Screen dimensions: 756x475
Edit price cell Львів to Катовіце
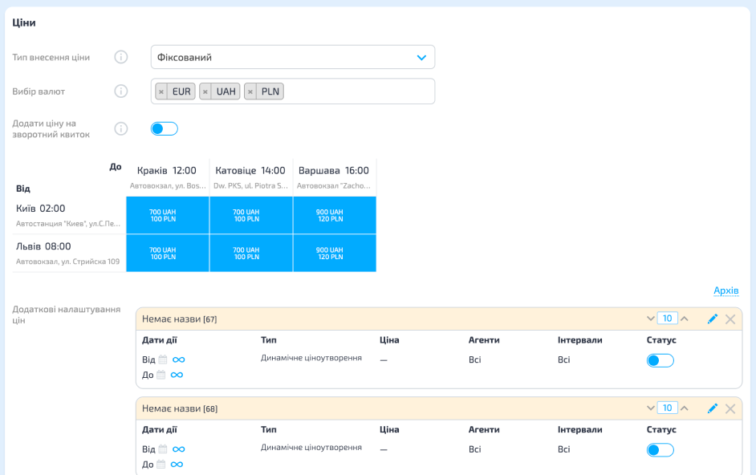pyautogui.click(x=251, y=254)
